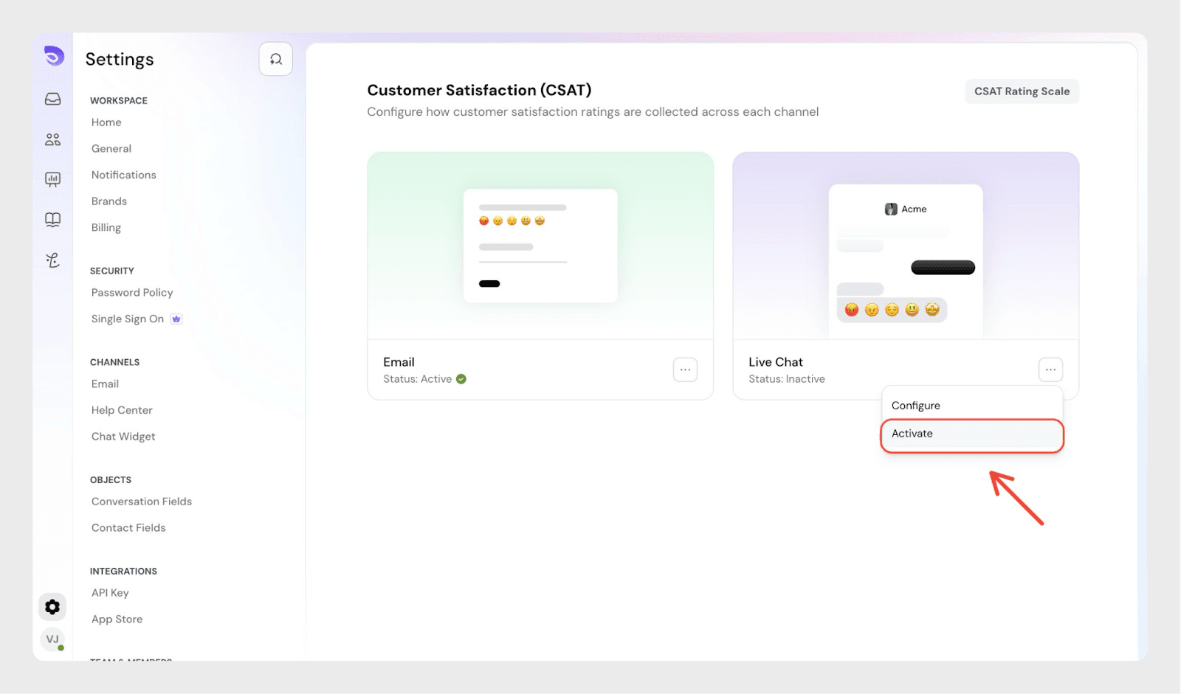The image size is (1181, 694).
Task: Open the API Key integrations page
Action: point(110,593)
